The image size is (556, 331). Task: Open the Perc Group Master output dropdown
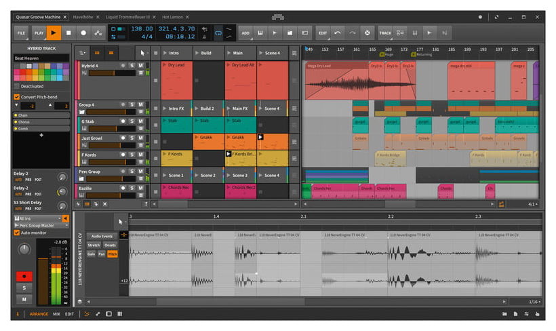pos(41,225)
